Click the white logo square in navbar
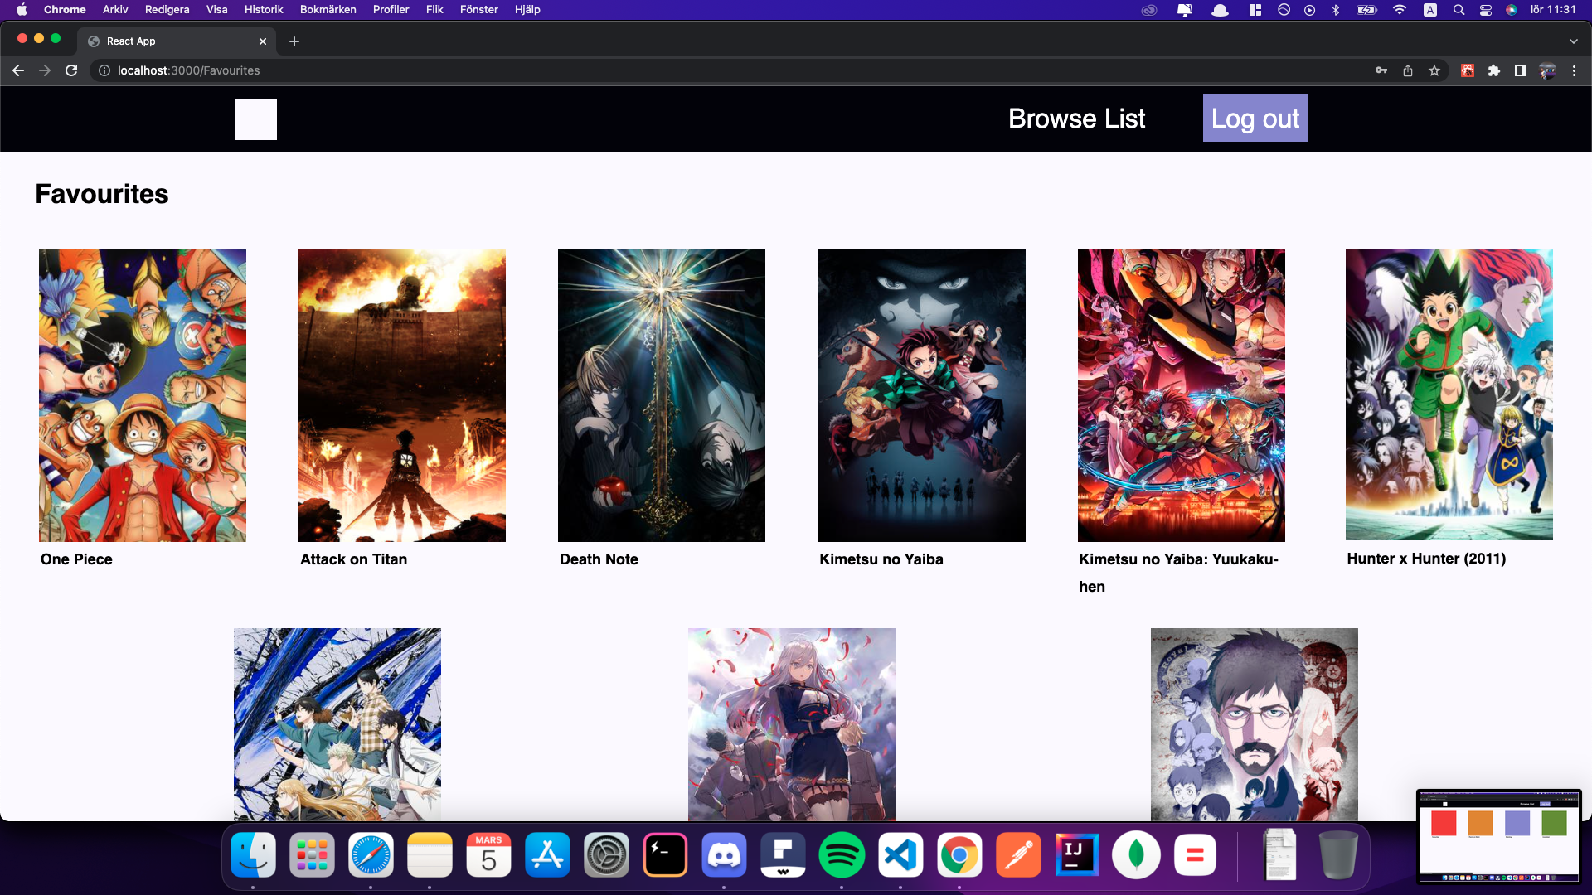Viewport: 1592px width, 895px height. [255, 119]
